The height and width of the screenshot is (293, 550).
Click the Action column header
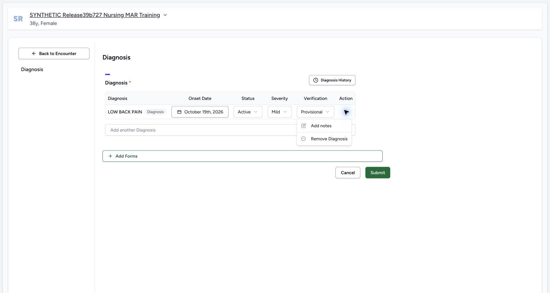(346, 99)
